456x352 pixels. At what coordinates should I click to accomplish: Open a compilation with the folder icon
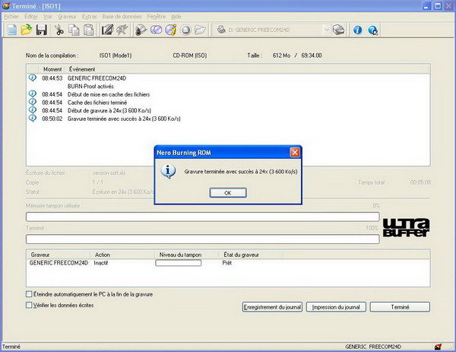(x=26, y=30)
